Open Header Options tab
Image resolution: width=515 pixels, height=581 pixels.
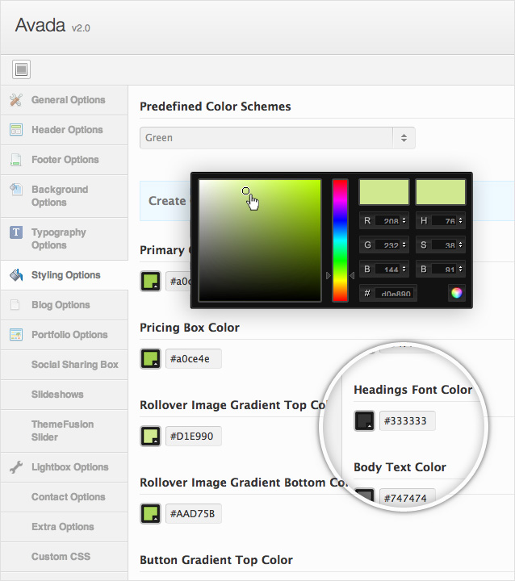coord(64,130)
